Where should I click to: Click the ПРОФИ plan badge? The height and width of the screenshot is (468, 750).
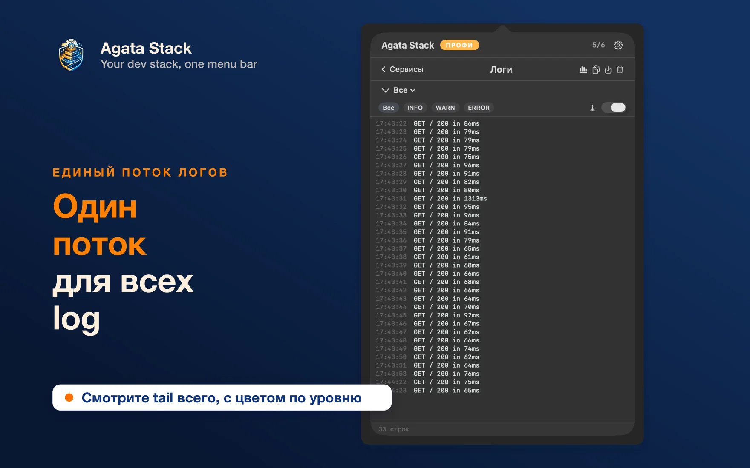click(459, 45)
